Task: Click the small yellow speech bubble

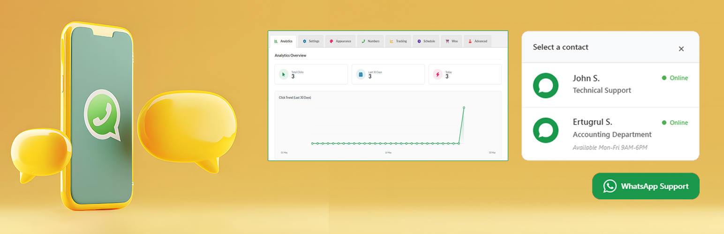Action: point(41,155)
